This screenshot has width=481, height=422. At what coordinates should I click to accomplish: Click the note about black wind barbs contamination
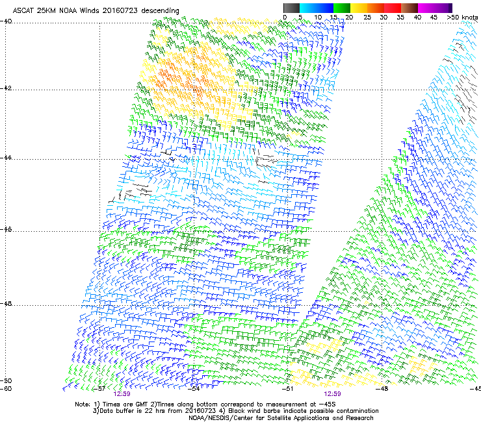click(x=299, y=411)
